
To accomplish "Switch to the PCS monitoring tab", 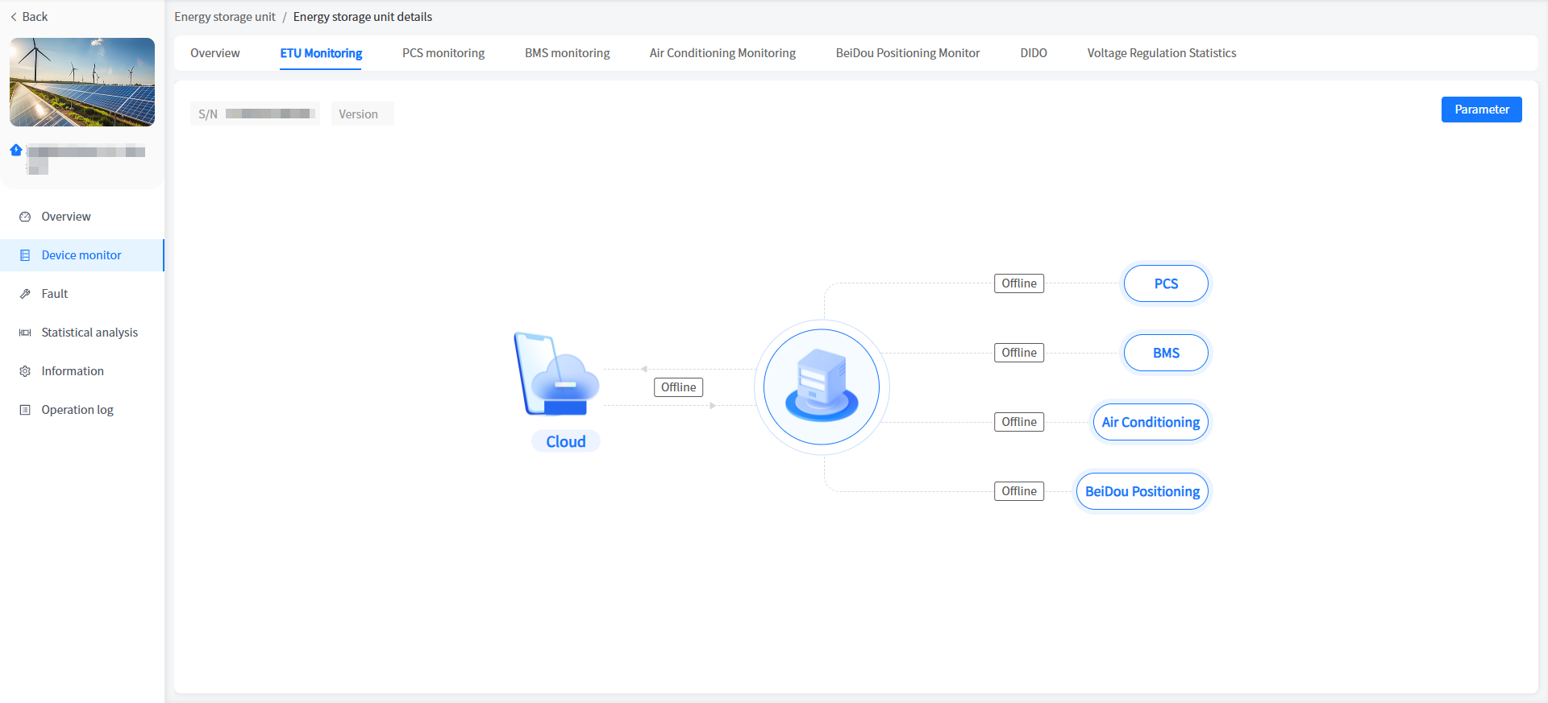I will [443, 53].
